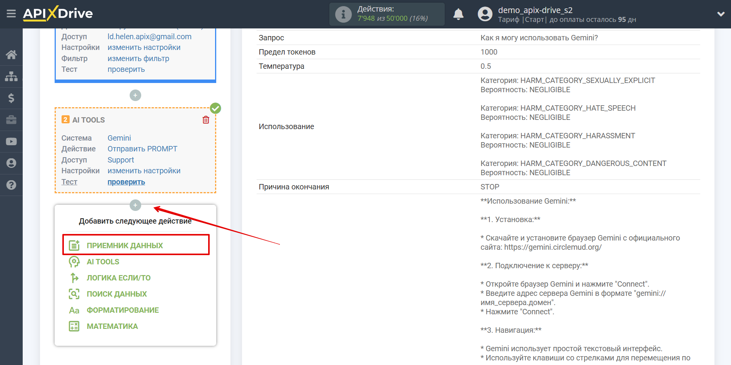731x365 pixels.
Task: Click the ПОИСК ДАННЫХ search icon
Action: (x=74, y=294)
